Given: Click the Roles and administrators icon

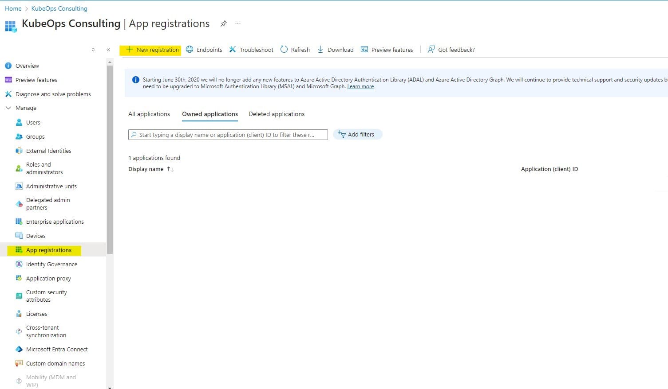Looking at the screenshot, I should (x=19, y=168).
